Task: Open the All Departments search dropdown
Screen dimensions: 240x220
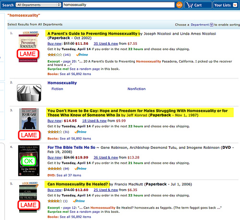Action: [x=38, y=5]
